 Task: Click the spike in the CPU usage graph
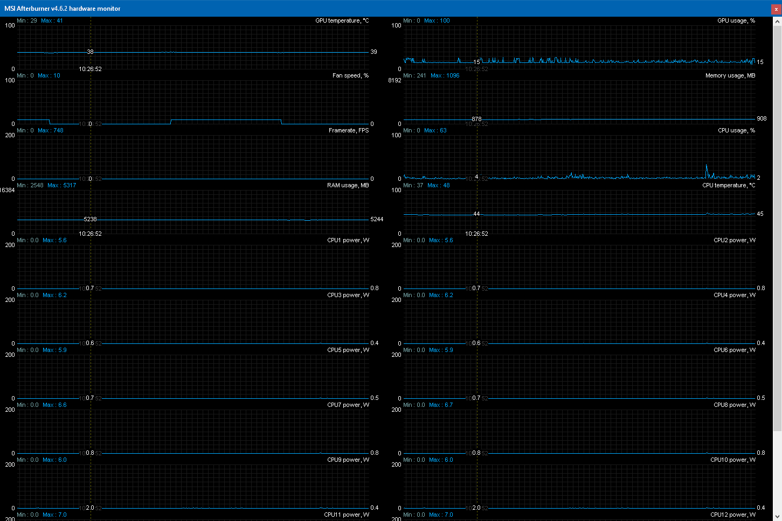(707, 171)
